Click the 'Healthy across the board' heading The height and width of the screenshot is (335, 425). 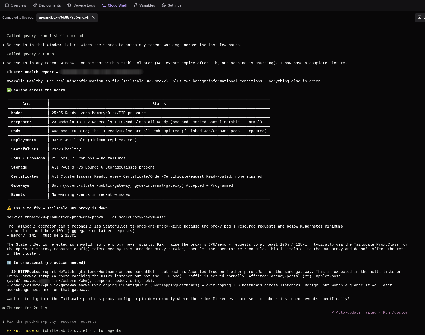[x=38, y=90]
